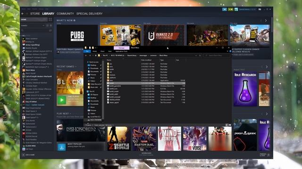Open the Mind Control Delete game cover

tap(169, 138)
